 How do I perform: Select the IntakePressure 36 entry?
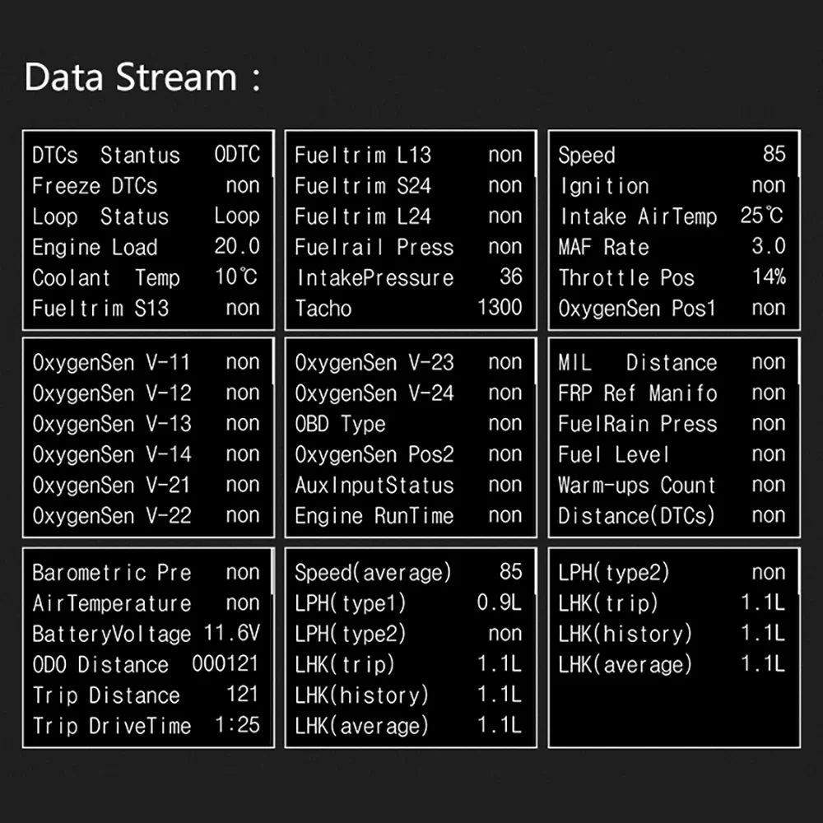[408, 277]
